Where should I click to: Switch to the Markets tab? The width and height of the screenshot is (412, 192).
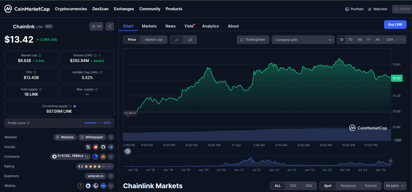pyautogui.click(x=149, y=26)
